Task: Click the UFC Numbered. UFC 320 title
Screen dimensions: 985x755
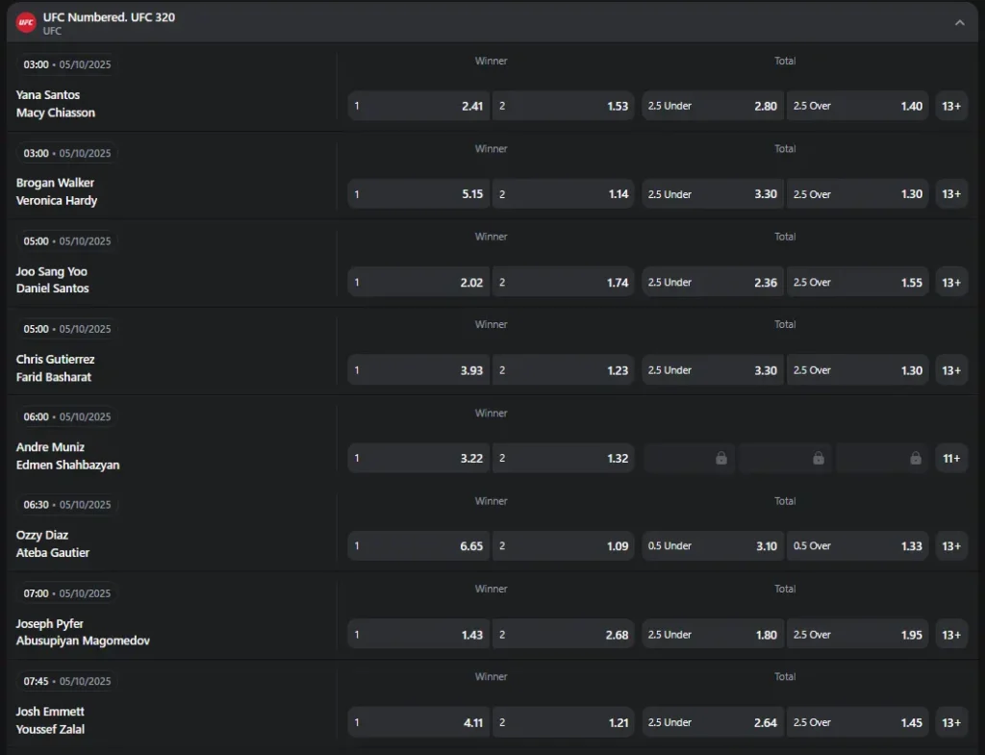Action: pos(109,17)
